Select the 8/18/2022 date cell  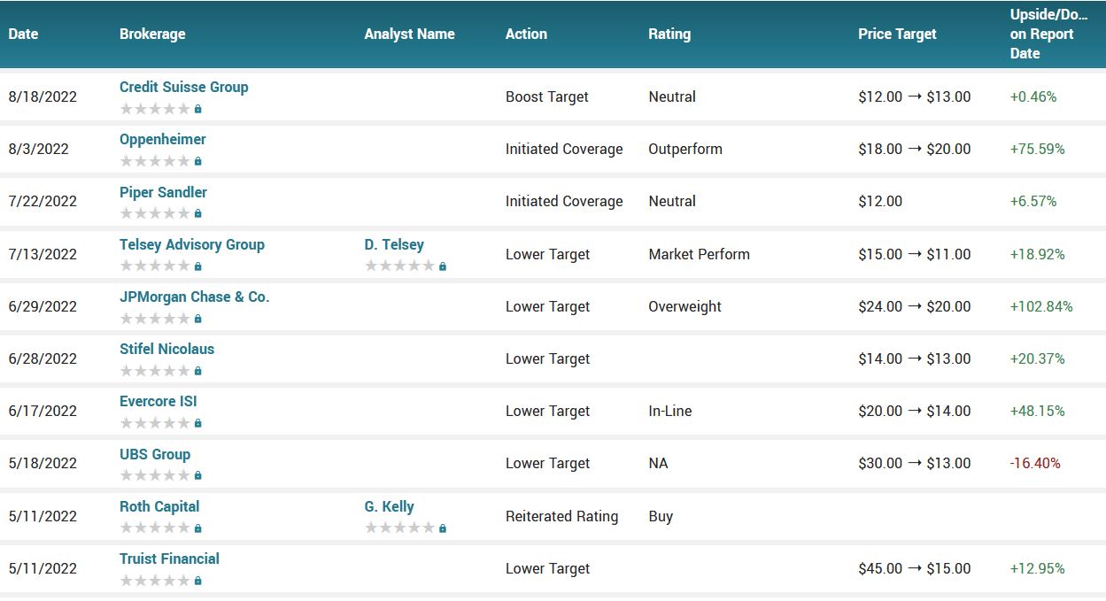[x=43, y=96]
